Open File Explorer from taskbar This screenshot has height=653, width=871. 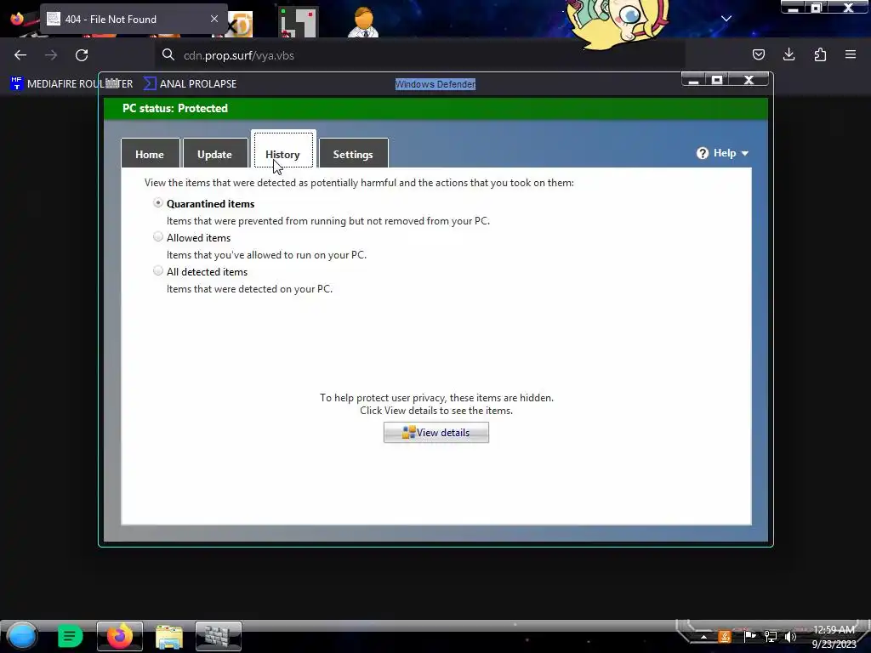coord(169,636)
